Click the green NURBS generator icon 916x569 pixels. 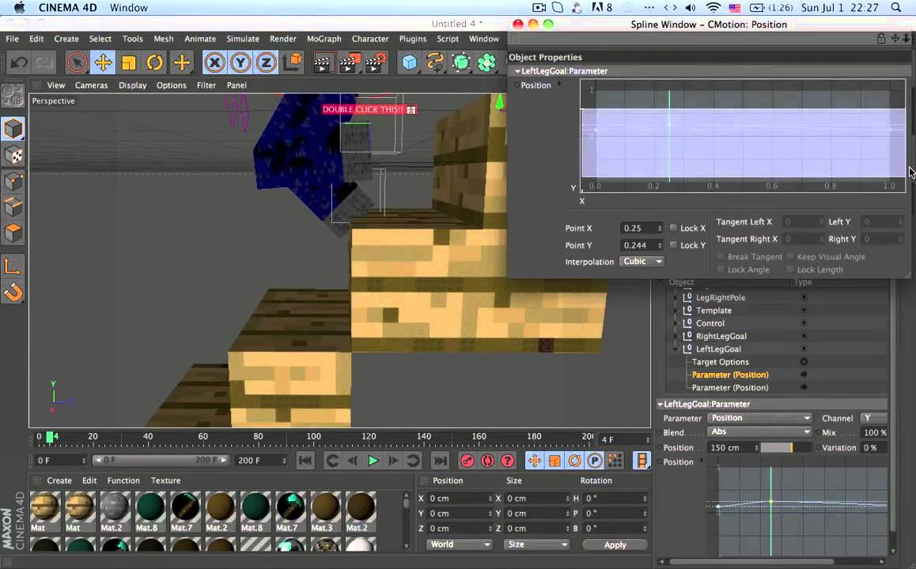click(x=461, y=62)
